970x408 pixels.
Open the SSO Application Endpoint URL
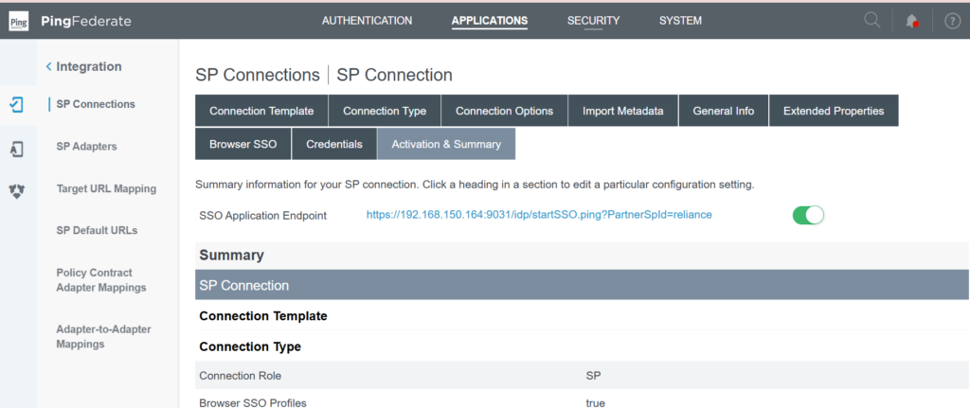539,215
